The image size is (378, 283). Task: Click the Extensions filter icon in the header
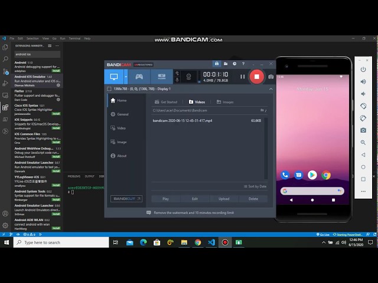point(50,46)
